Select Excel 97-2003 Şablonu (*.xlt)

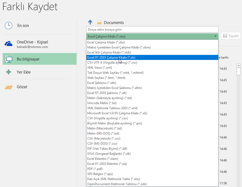tap(152, 93)
